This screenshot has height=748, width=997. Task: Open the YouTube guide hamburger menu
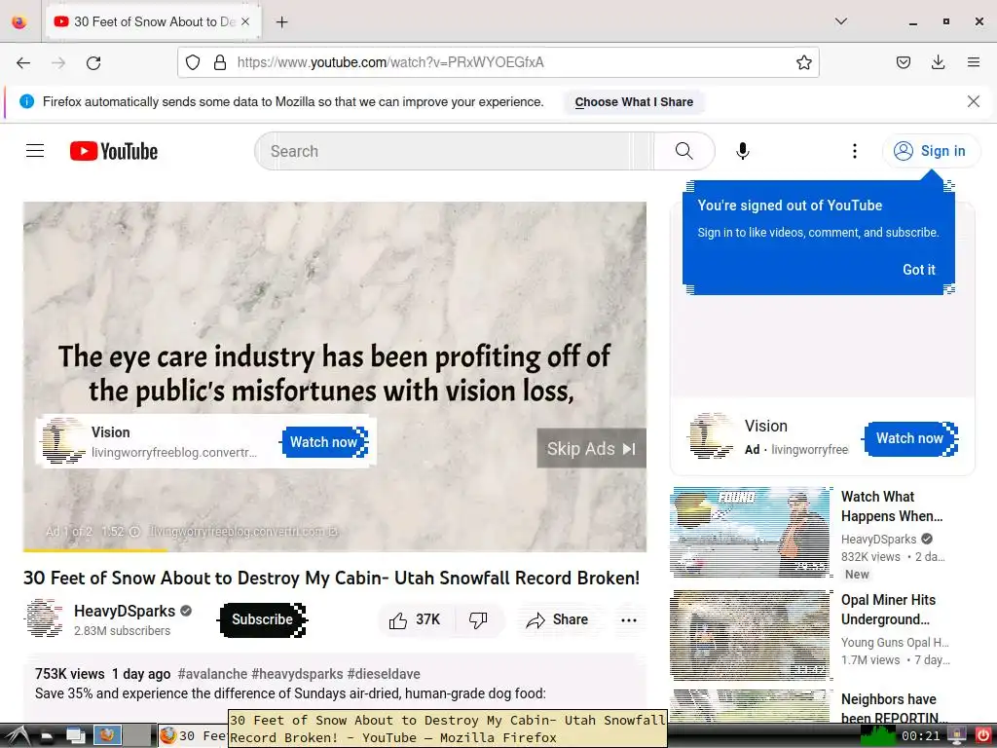(x=35, y=151)
